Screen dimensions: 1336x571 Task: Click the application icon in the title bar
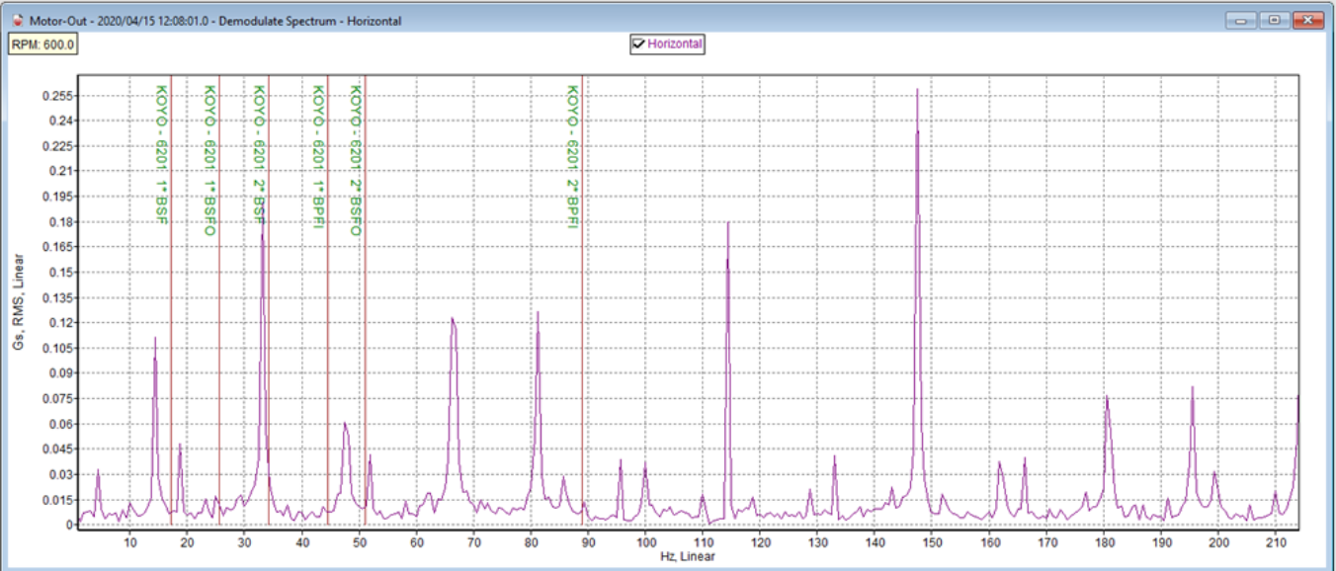pos(16,21)
